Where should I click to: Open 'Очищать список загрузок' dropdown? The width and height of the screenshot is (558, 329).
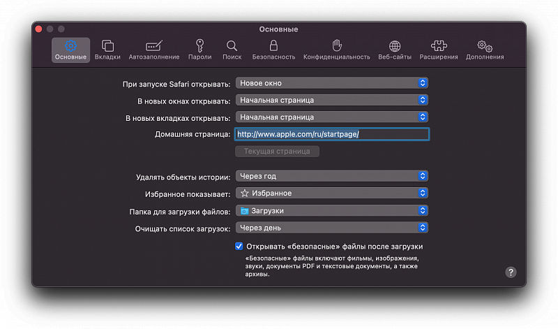click(x=332, y=228)
